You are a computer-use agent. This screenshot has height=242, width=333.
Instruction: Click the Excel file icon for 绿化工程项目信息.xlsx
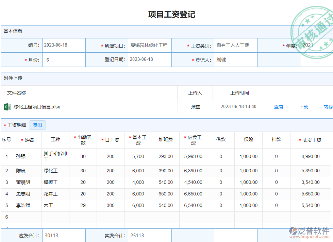[7, 107]
